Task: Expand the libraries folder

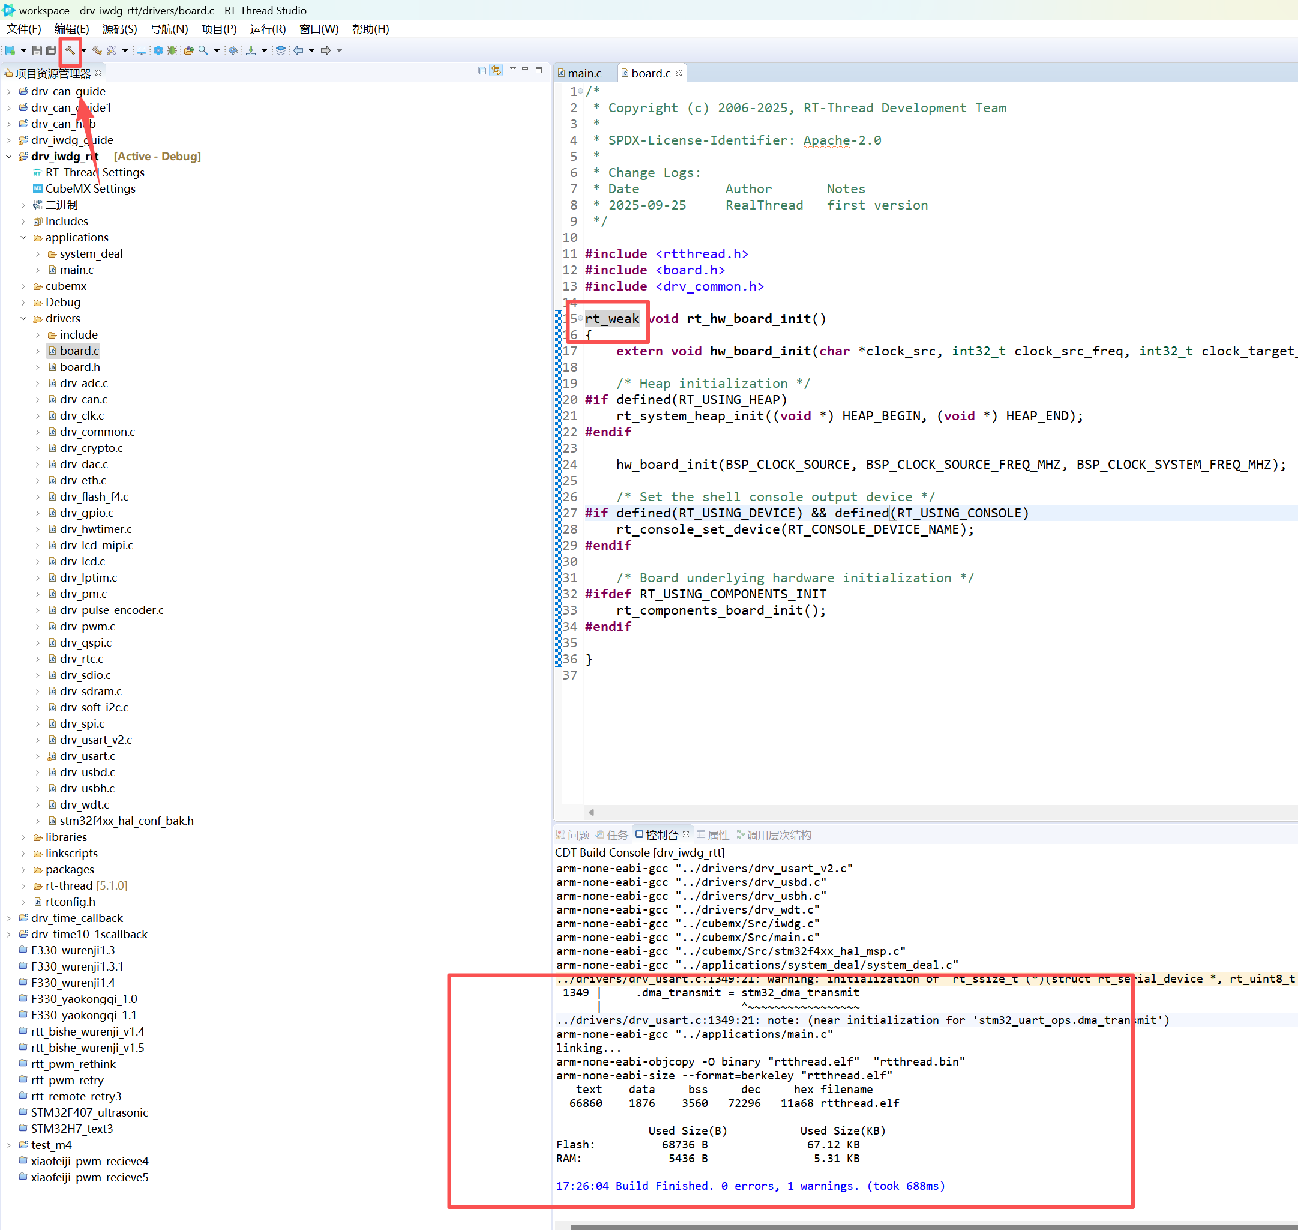Action: 23,837
